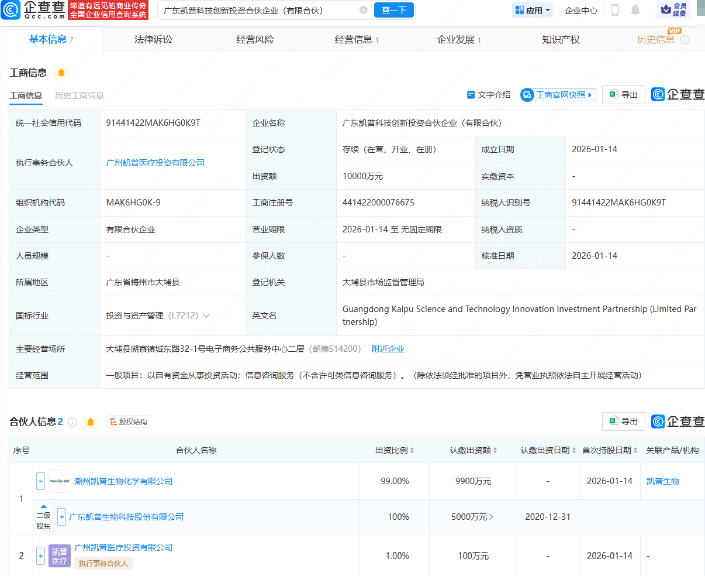Open the 历史工商信息 sub-tab
This screenshot has height=576, width=705.
80,95
